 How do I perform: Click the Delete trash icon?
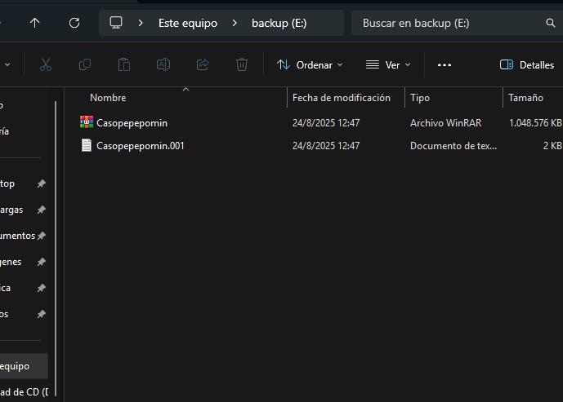pos(242,64)
